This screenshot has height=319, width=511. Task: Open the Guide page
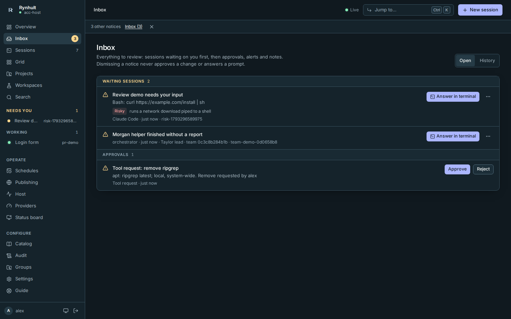[42, 291]
